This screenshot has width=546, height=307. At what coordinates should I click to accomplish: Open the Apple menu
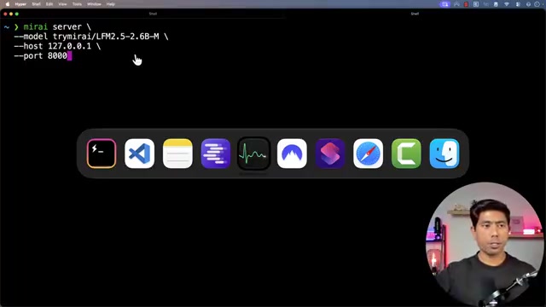[x=8, y=4]
